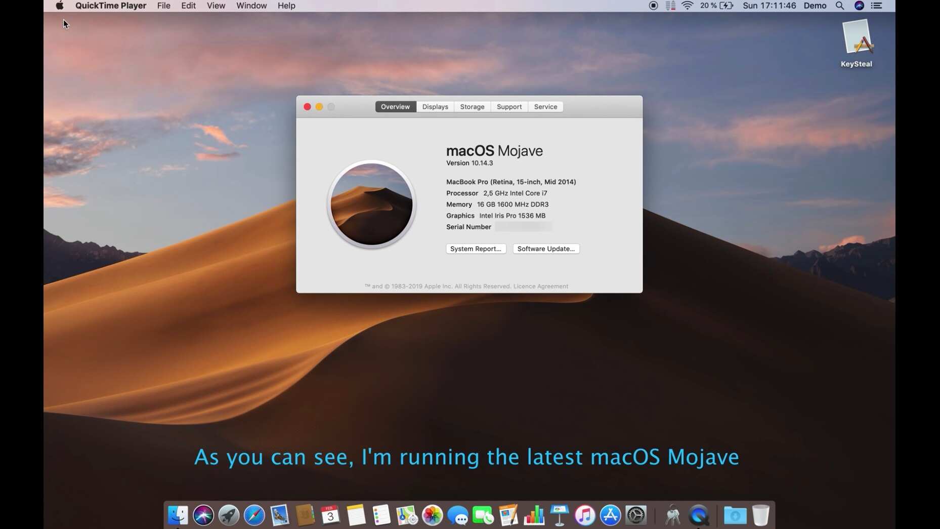Screen dimensions: 940x529
Task: Open the QuickTime File menu
Action: click(163, 6)
